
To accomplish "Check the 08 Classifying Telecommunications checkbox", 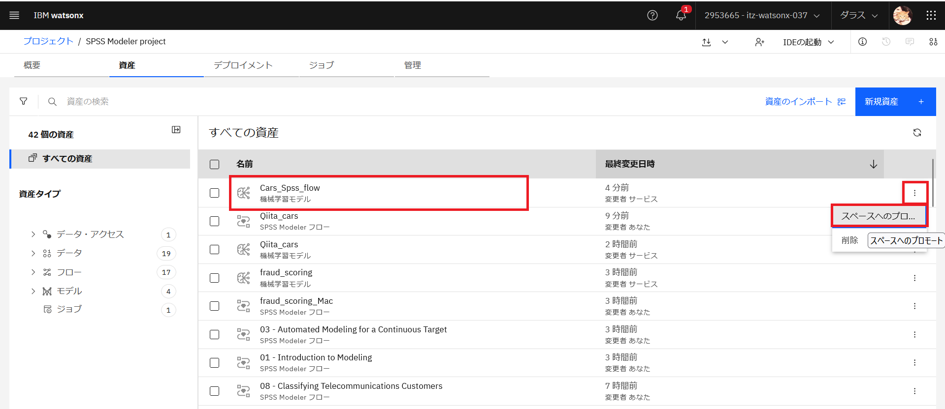I will (x=214, y=391).
